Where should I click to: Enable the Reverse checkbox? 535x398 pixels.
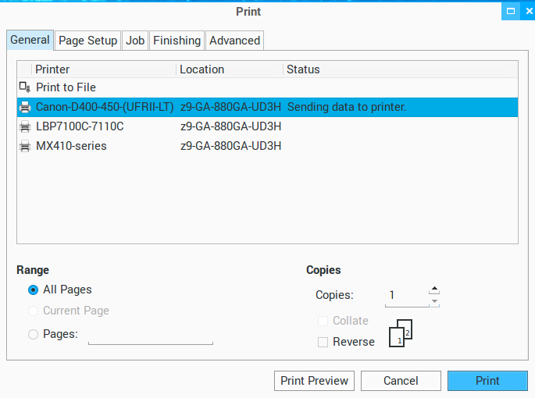coord(323,342)
